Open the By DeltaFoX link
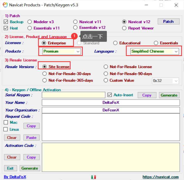This screenshot has width=184, height=180. (15, 177)
